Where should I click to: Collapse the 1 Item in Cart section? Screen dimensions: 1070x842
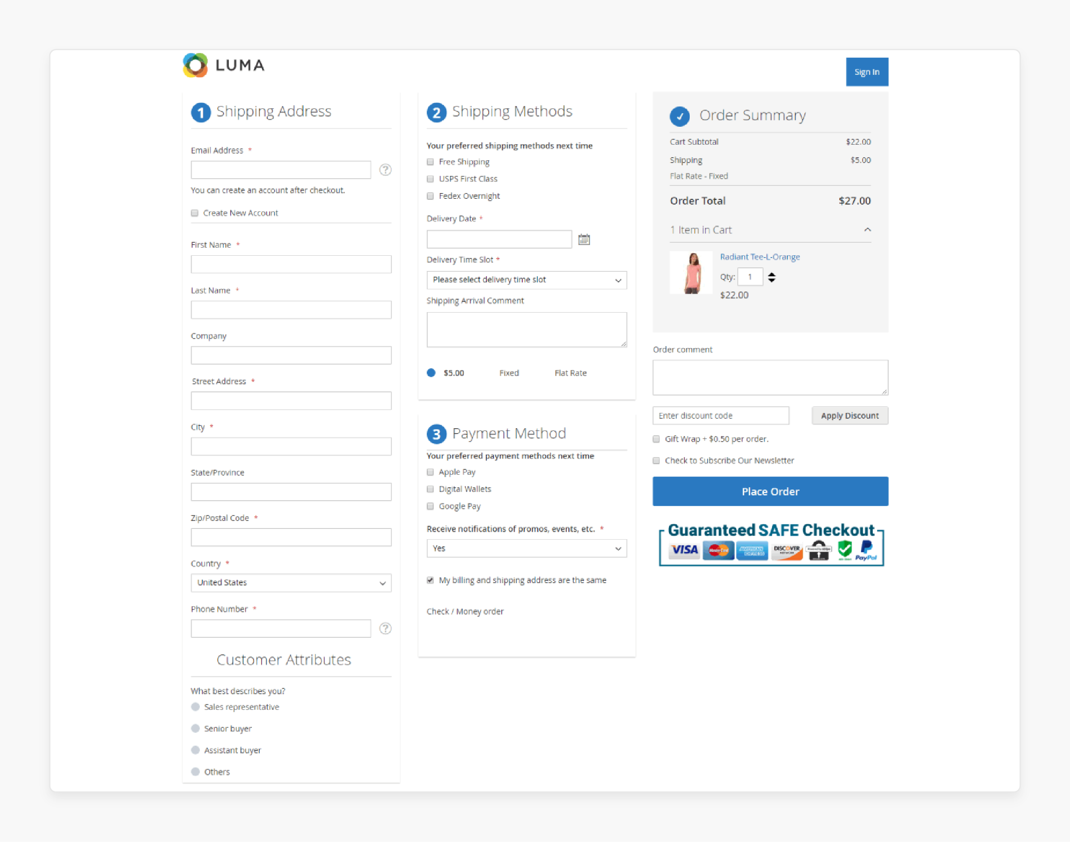pos(868,230)
